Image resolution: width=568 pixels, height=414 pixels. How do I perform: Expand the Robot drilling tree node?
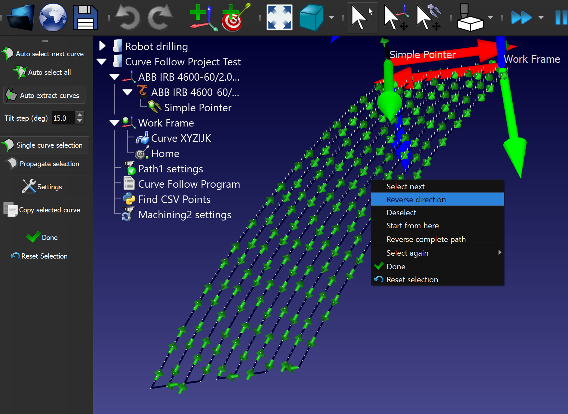(x=102, y=46)
